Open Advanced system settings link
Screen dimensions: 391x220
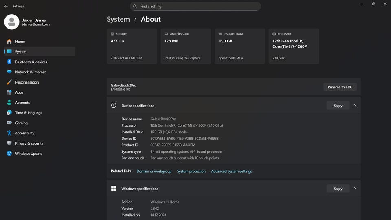coord(231,172)
